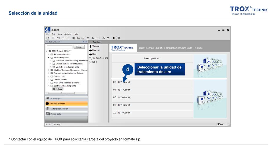The width and height of the screenshot is (272, 153).
Task: Expand Fire and Smoke Protection Systems node
Action: point(49,73)
